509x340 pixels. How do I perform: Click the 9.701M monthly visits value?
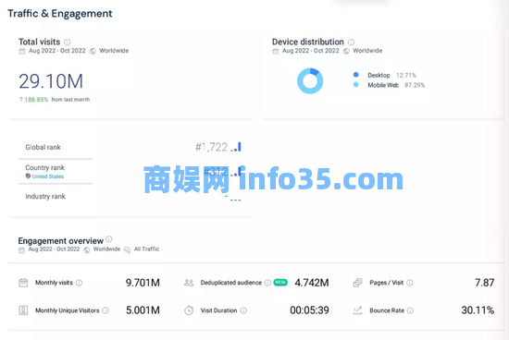(143, 283)
